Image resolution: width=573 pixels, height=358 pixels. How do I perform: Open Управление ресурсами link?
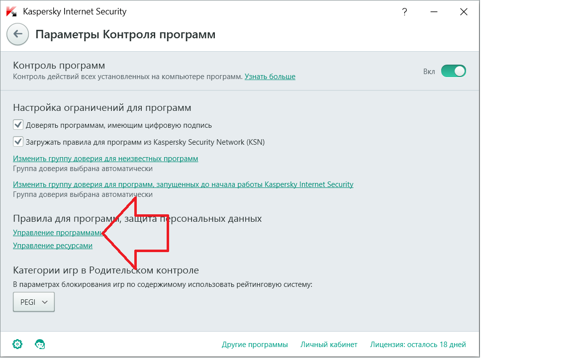[x=53, y=246]
